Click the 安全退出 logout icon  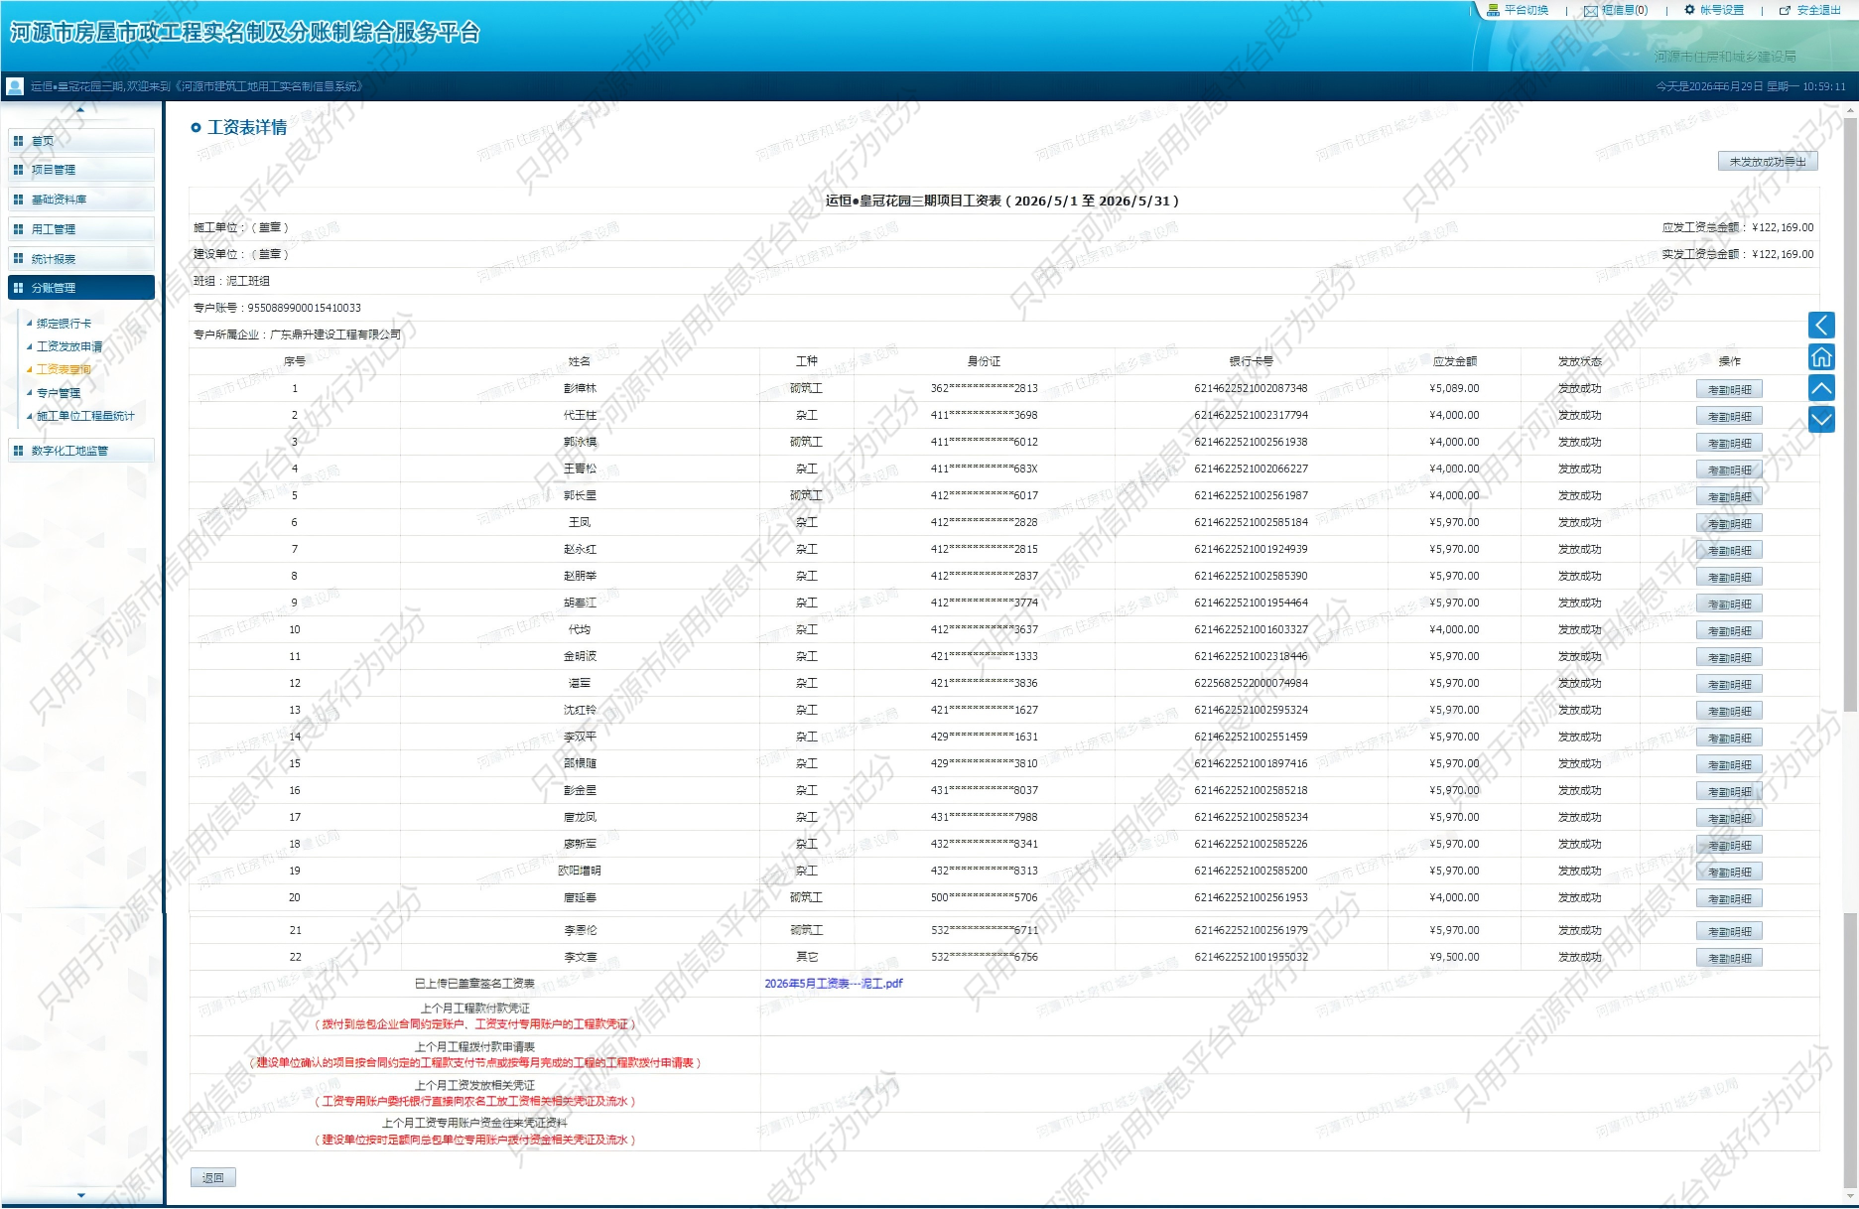1785,10
